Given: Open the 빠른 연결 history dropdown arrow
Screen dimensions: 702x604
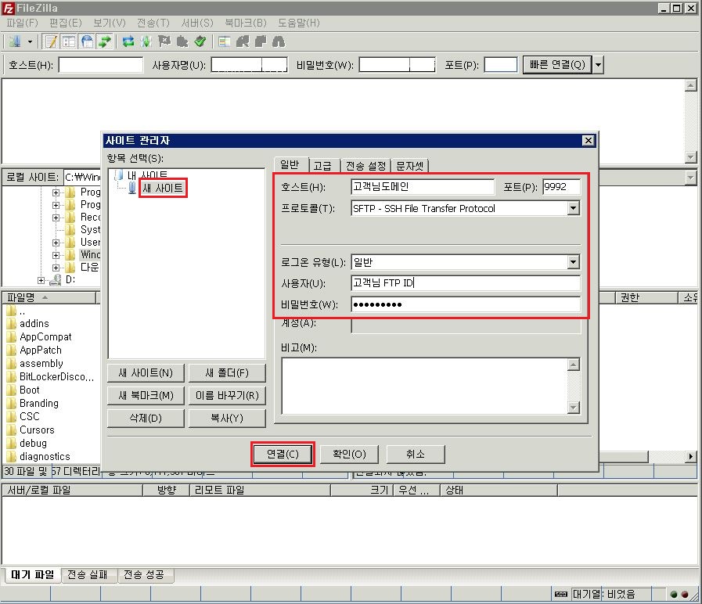Looking at the screenshot, I should [x=598, y=65].
